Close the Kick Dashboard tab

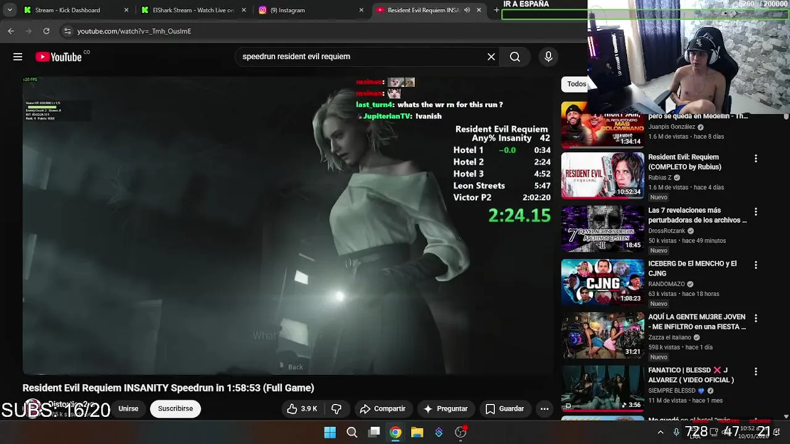click(x=126, y=10)
